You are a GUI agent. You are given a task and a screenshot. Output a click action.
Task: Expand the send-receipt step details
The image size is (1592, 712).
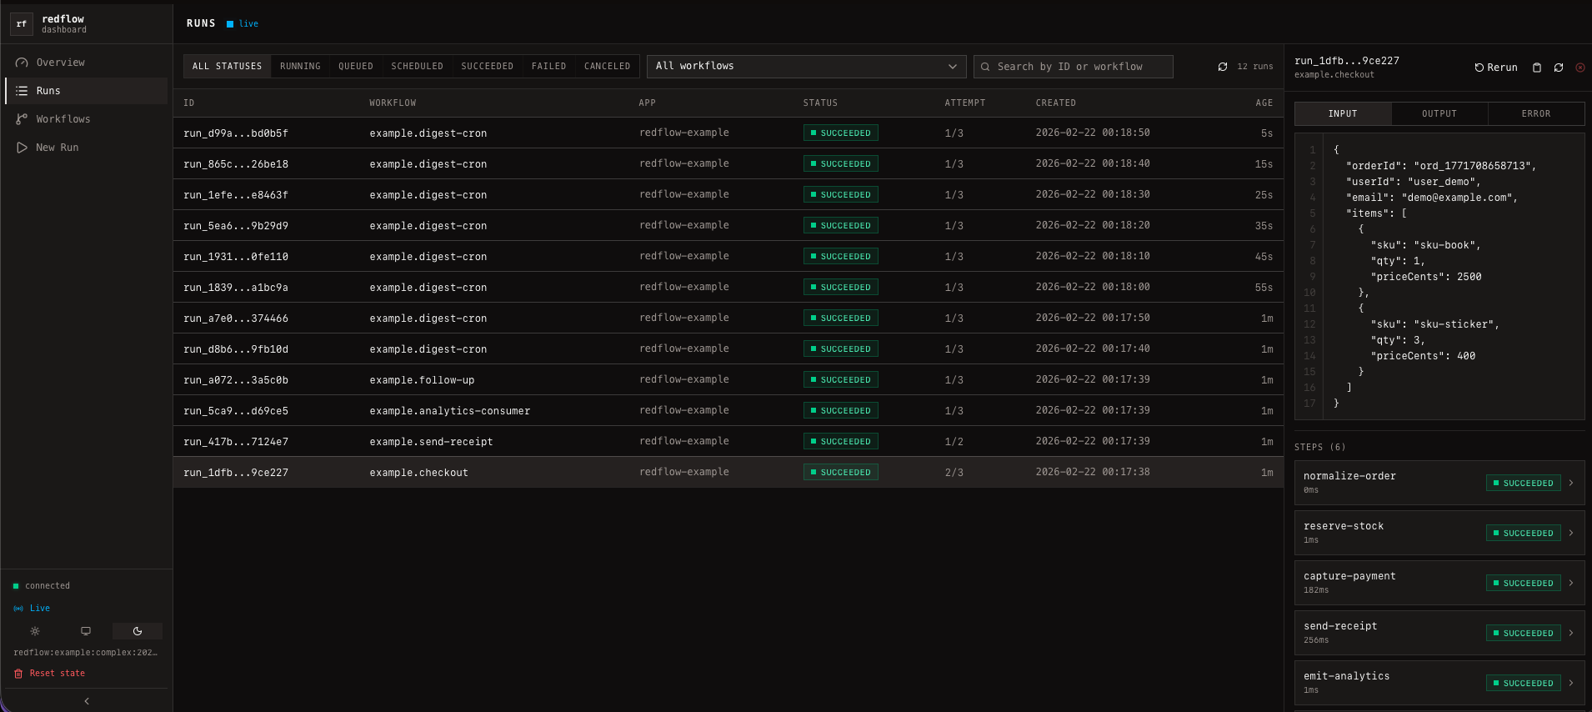pos(1439,633)
